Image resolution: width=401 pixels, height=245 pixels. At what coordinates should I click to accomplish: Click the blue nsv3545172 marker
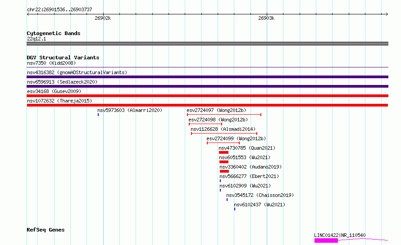tap(227, 200)
